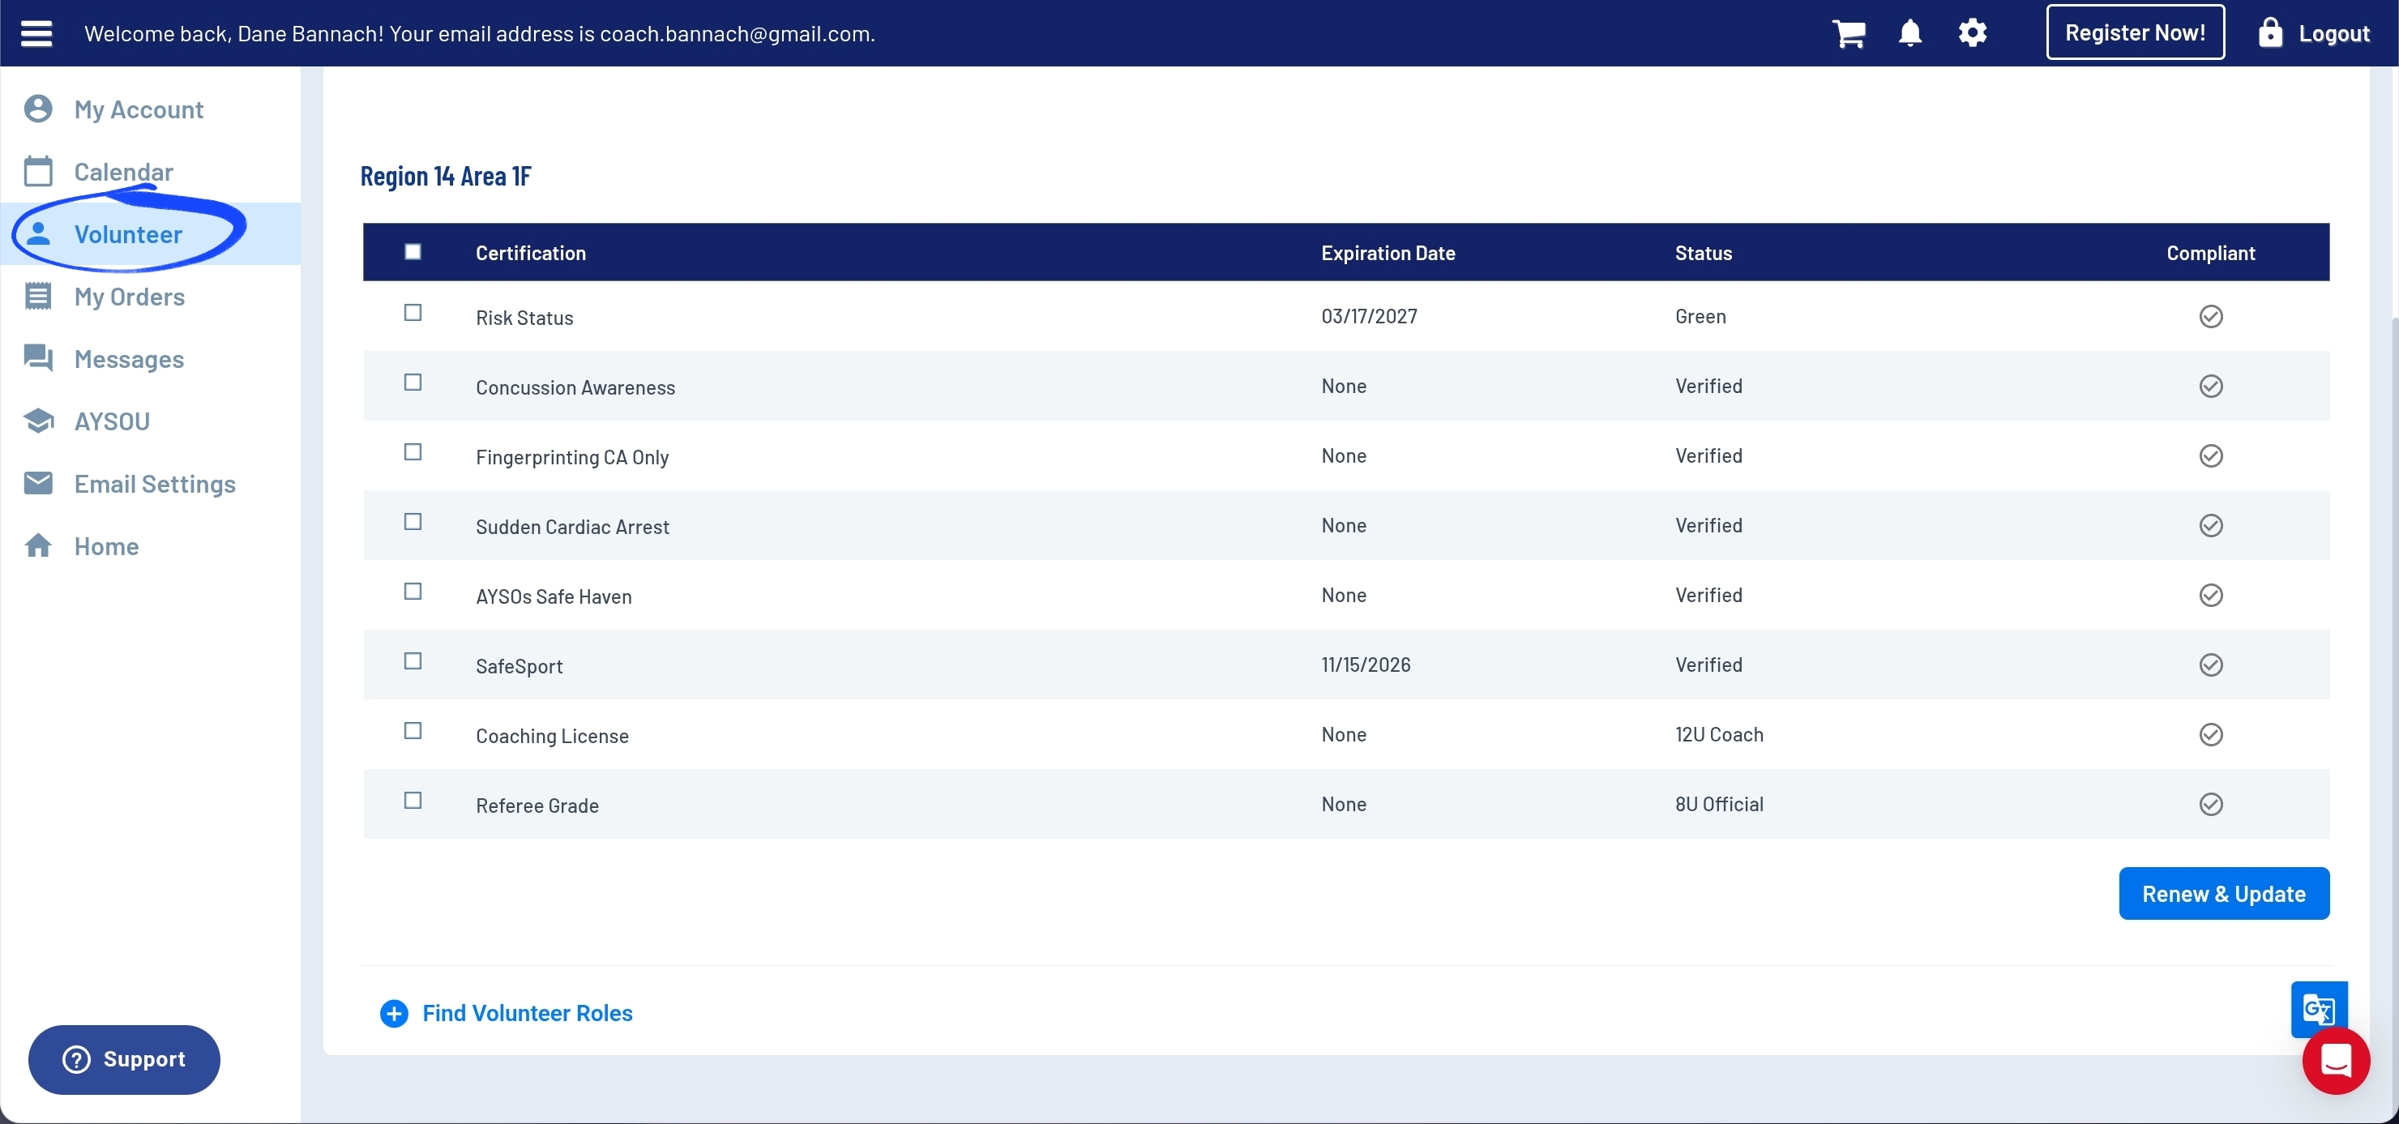Open the shopping cart icon

(1848, 33)
